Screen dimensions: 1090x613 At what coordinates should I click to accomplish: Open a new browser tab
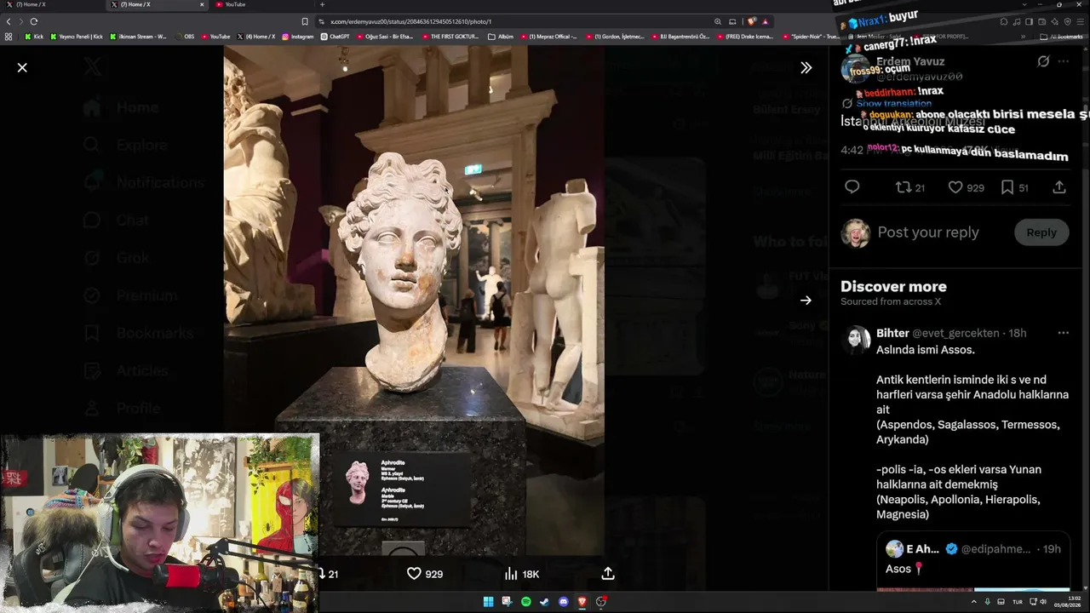pyautogui.click(x=322, y=4)
